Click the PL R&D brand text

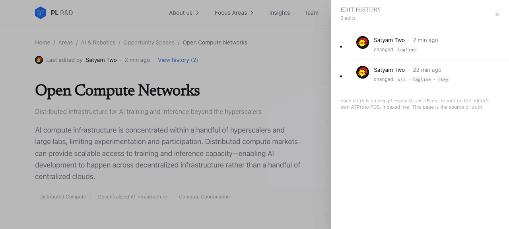point(62,13)
